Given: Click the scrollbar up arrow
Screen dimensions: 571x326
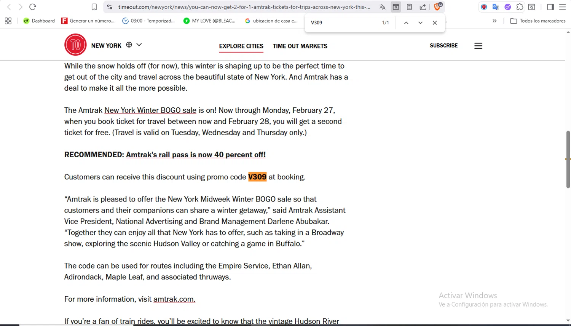Looking at the screenshot, I should point(568,32).
